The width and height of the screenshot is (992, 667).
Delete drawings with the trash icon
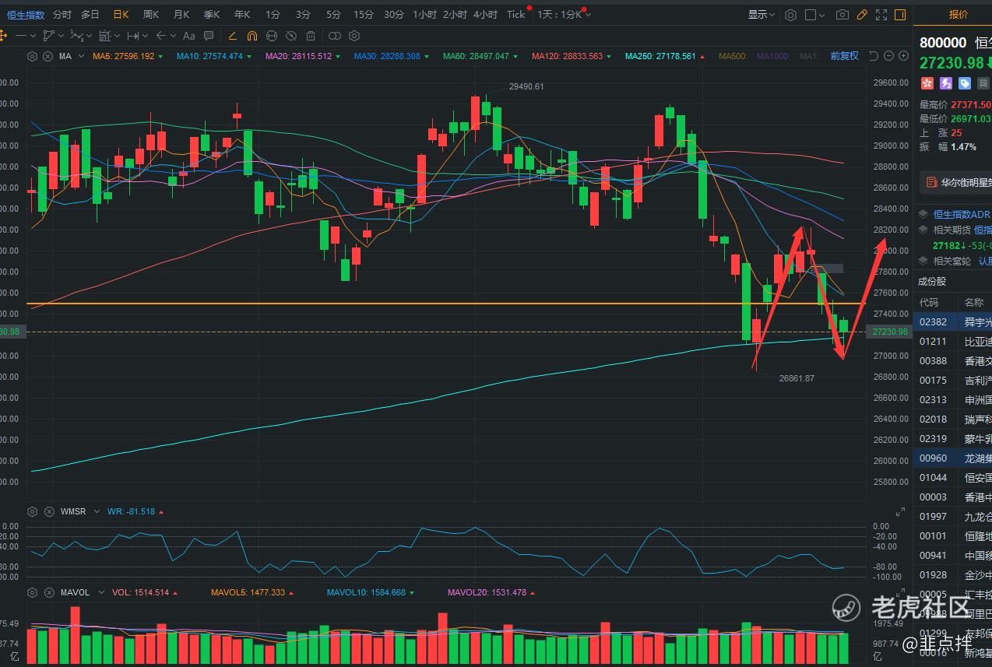coord(311,36)
